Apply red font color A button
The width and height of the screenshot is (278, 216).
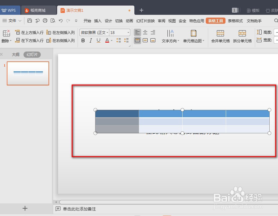[x=107, y=40]
